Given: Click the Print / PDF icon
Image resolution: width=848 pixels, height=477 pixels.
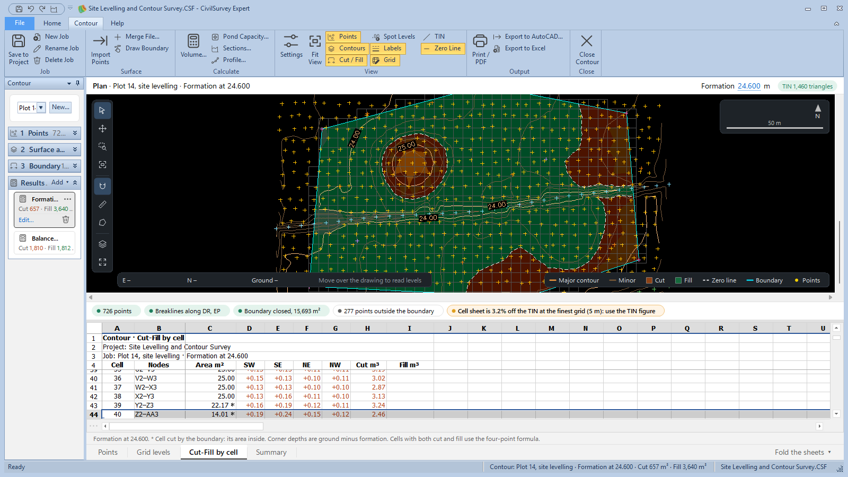Looking at the screenshot, I should [481, 49].
